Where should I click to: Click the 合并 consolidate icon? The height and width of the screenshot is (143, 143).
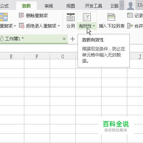130,26
